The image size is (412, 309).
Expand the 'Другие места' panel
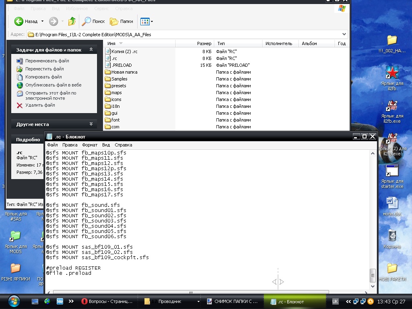(91, 124)
